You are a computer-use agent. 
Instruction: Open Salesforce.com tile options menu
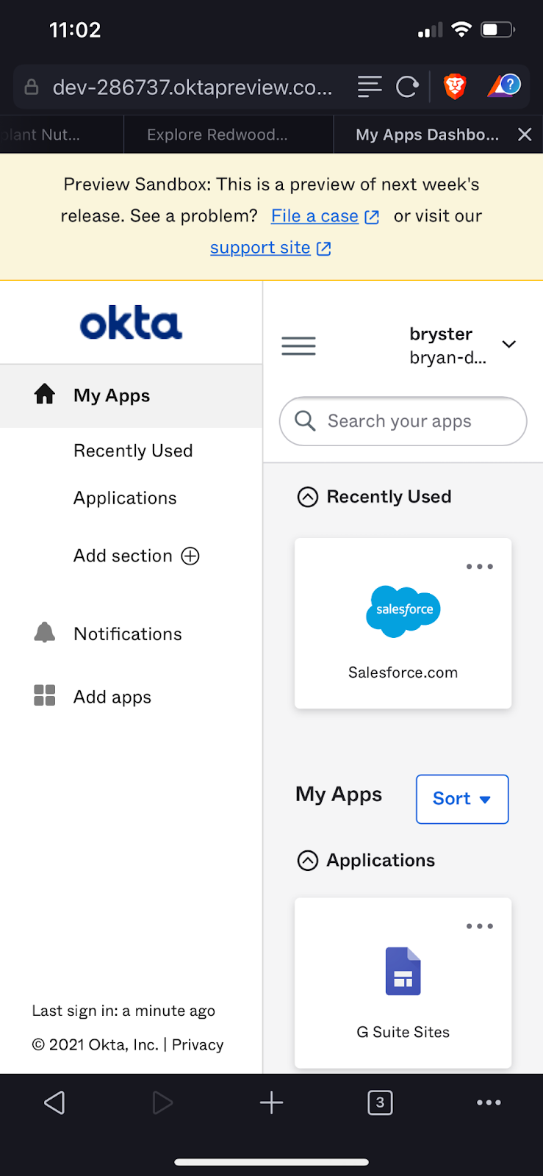click(479, 567)
